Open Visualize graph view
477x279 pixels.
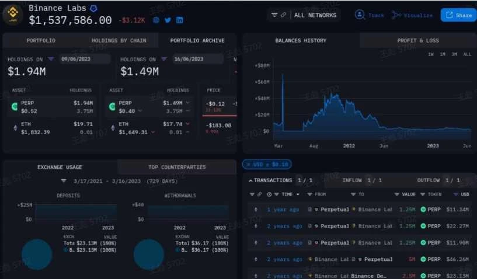click(x=397, y=15)
